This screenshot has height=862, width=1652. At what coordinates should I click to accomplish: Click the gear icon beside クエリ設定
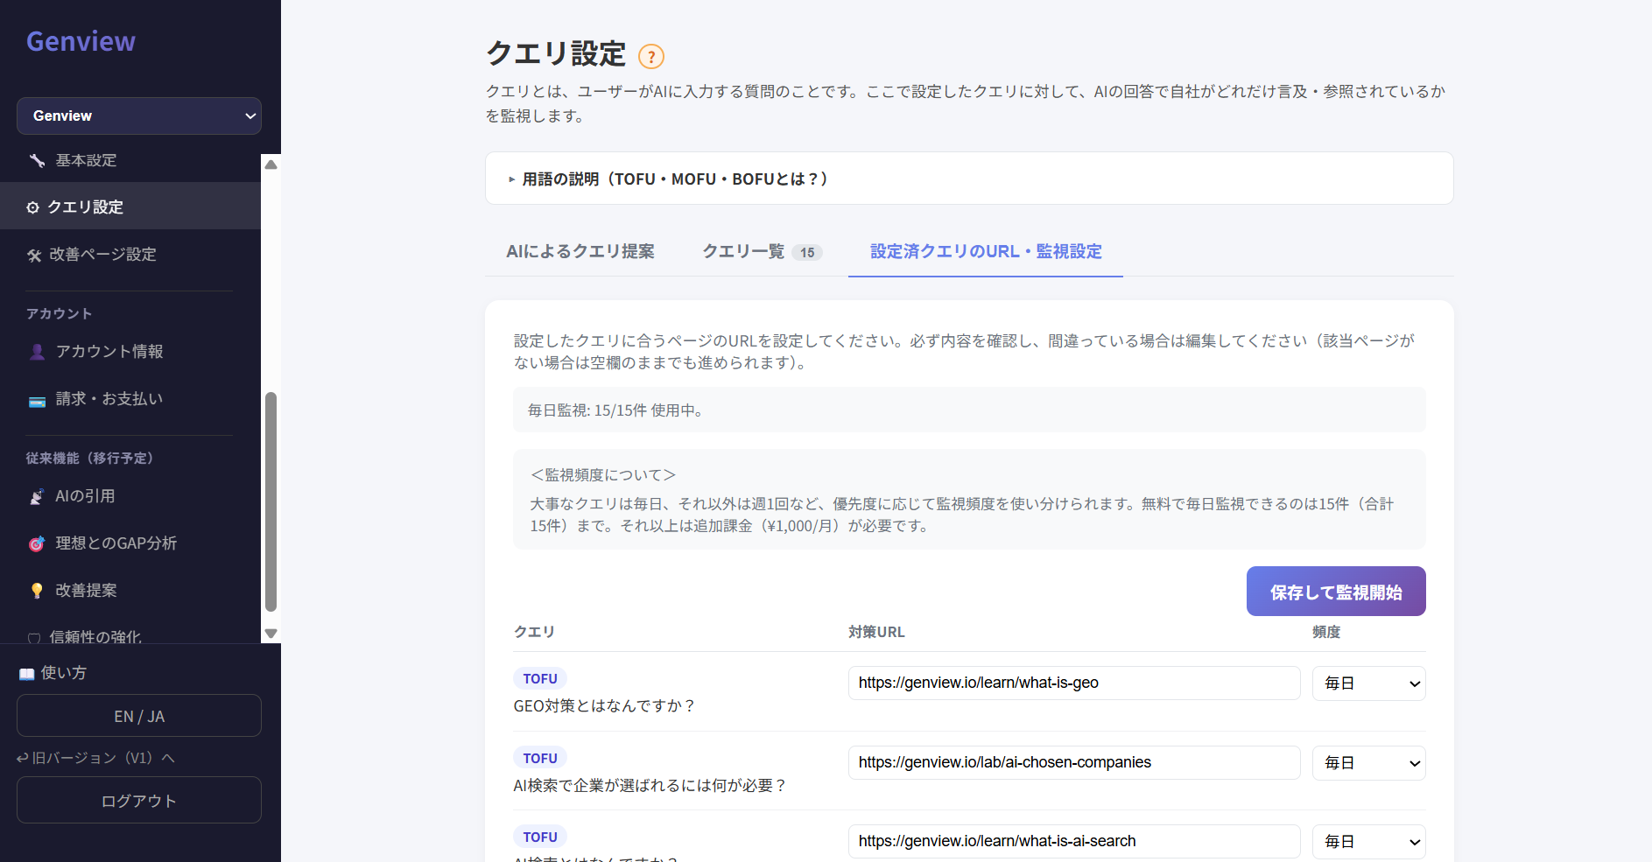pos(32,207)
